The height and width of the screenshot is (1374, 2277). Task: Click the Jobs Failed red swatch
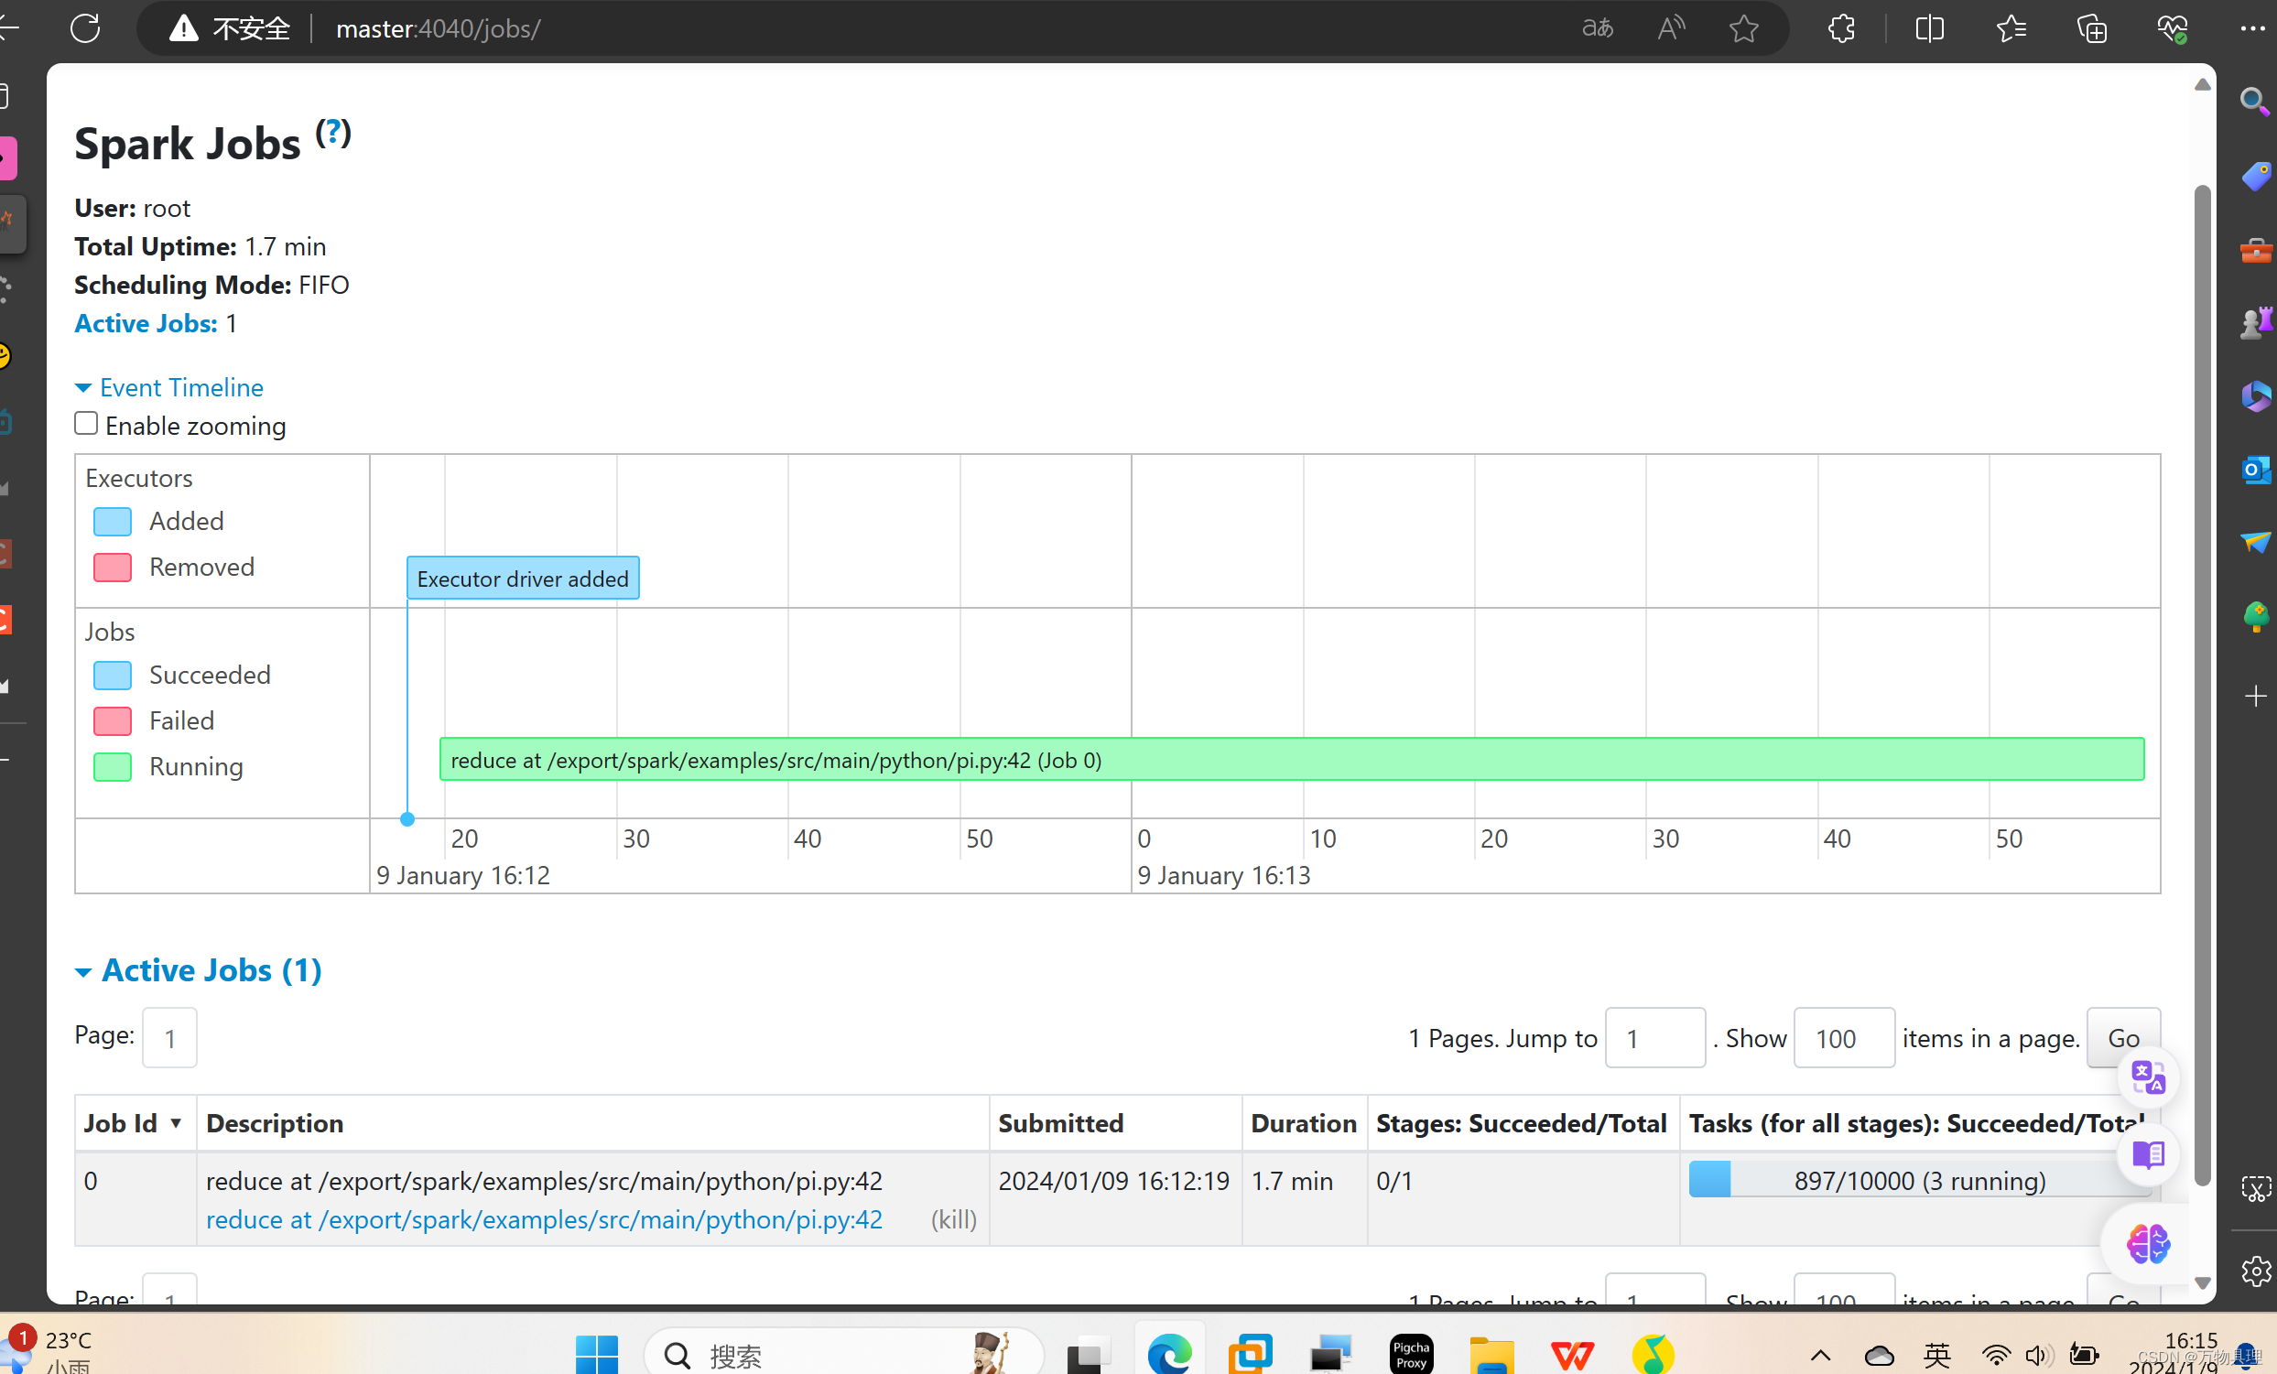click(x=113, y=720)
